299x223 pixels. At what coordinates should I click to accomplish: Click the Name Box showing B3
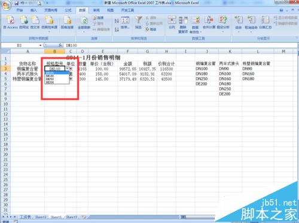(20, 45)
